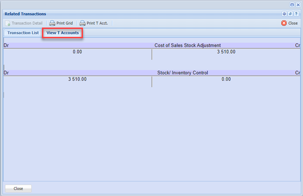The width and height of the screenshot is (303, 196).
Task: Open help with the question mark icon
Action: (296, 14)
